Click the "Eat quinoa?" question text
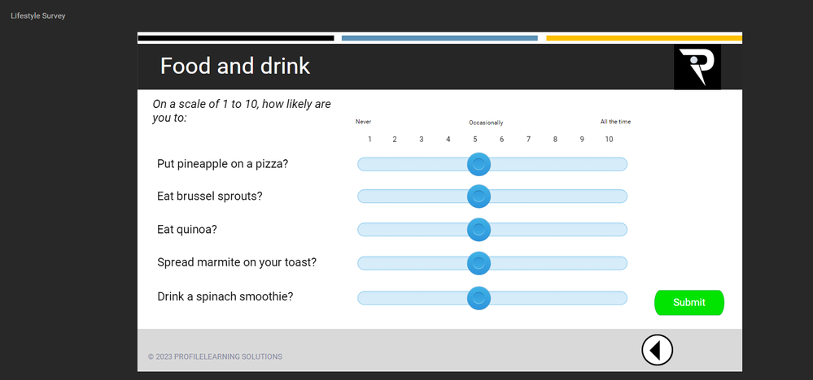Viewport: 813px width, 380px height. [187, 230]
